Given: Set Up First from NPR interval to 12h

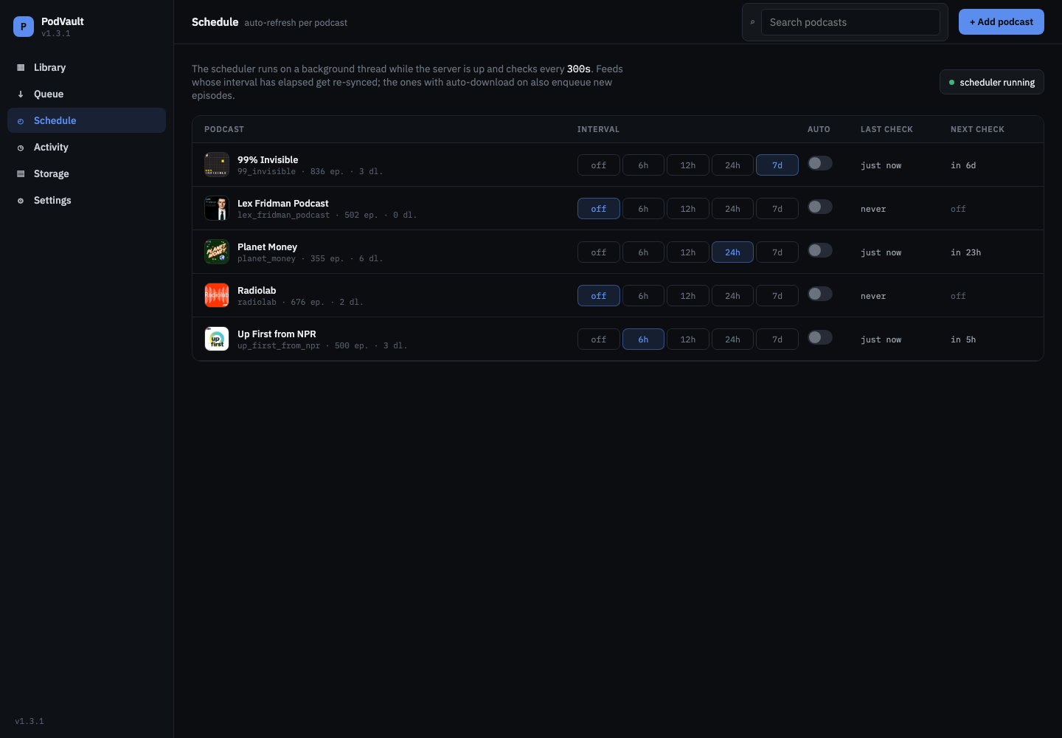Looking at the screenshot, I should pos(688,339).
